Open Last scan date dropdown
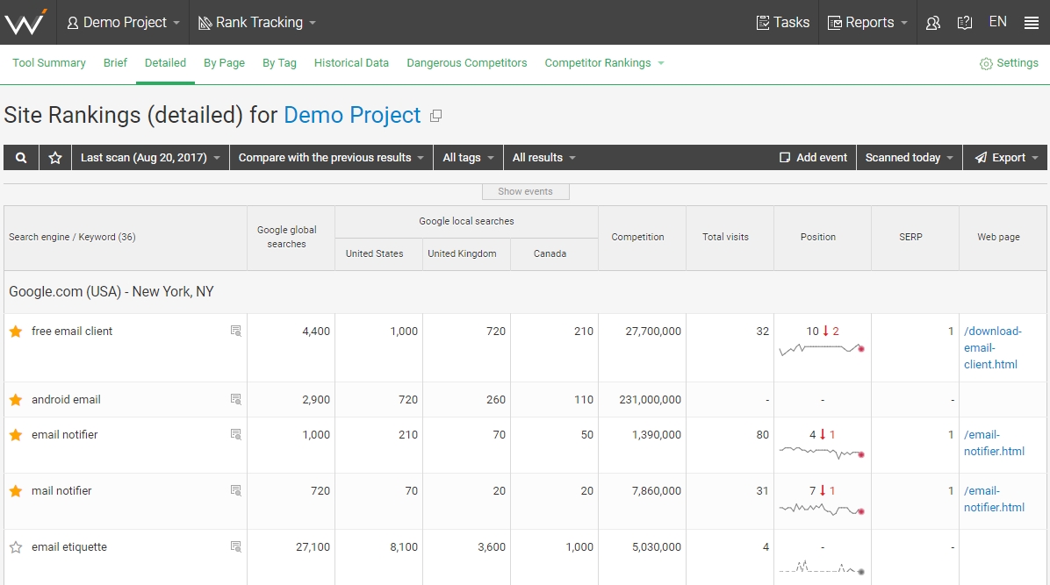 (x=151, y=157)
